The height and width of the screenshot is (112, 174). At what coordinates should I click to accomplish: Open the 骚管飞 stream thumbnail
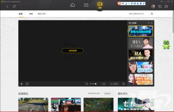click(141, 43)
